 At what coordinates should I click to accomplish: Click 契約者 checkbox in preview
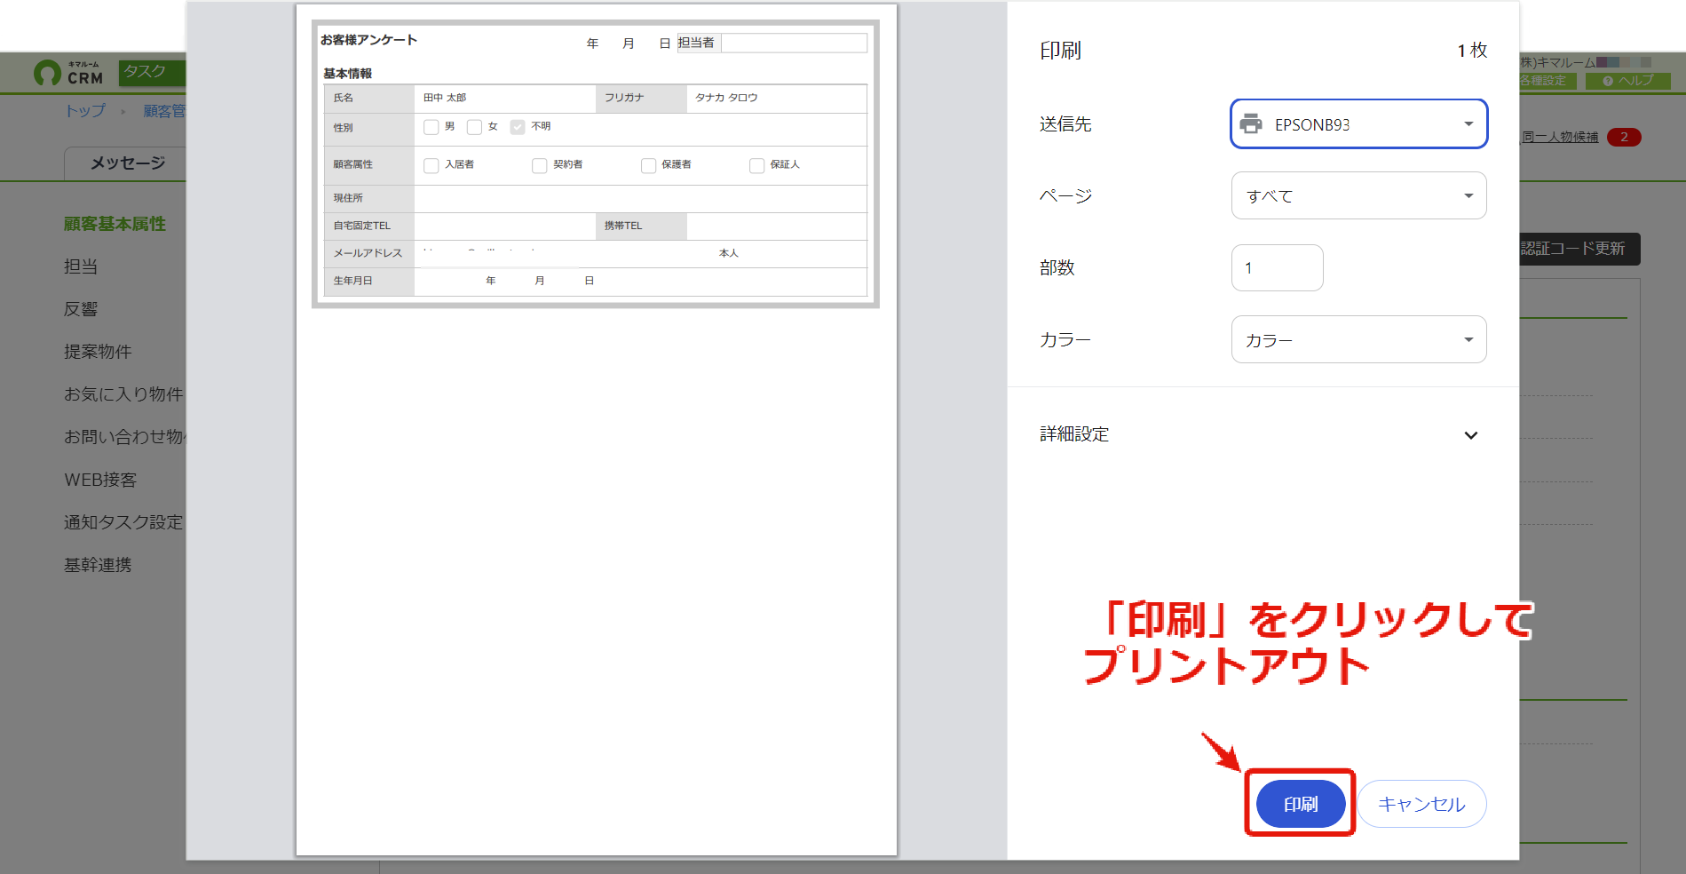(x=540, y=165)
